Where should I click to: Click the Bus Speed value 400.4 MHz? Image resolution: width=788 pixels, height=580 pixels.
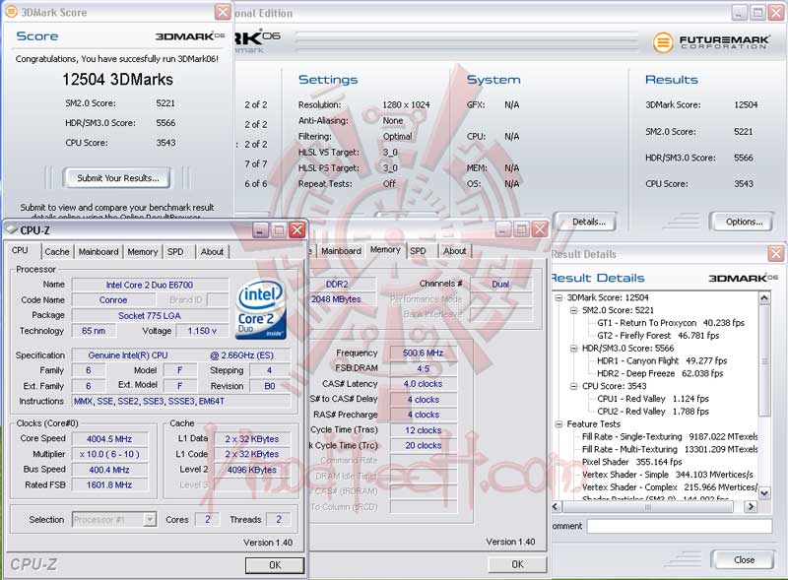click(x=109, y=470)
